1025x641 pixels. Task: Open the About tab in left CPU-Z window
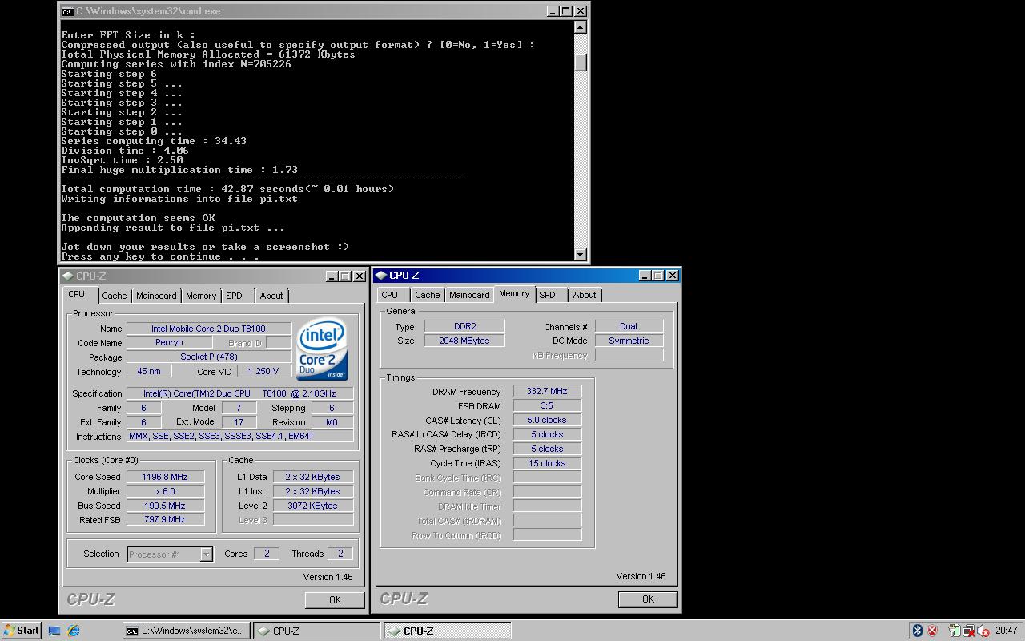271,296
